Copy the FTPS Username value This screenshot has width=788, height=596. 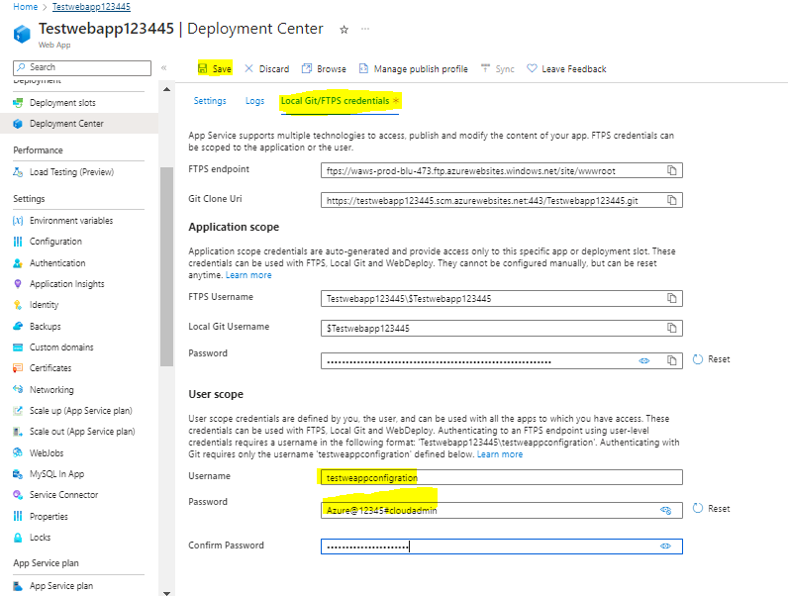coord(672,298)
